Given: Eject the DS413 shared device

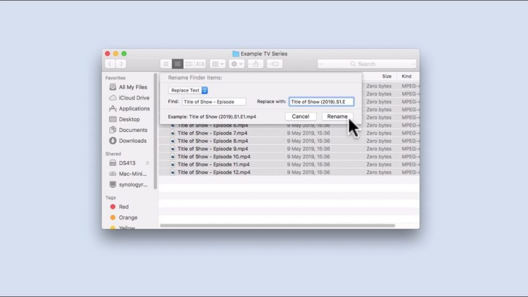Looking at the screenshot, I should point(147,163).
